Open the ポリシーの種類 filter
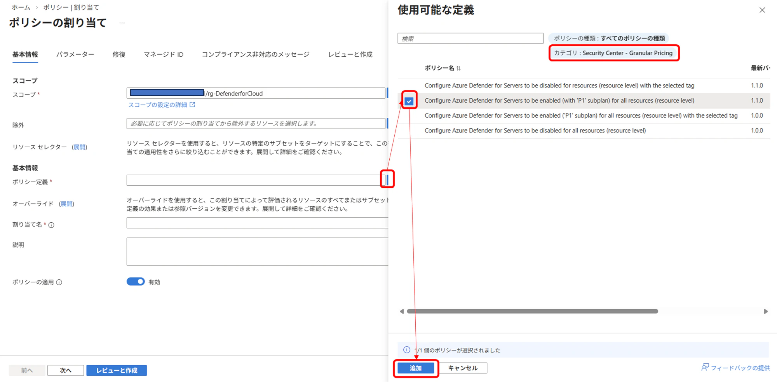The image size is (777, 382). pyautogui.click(x=609, y=38)
